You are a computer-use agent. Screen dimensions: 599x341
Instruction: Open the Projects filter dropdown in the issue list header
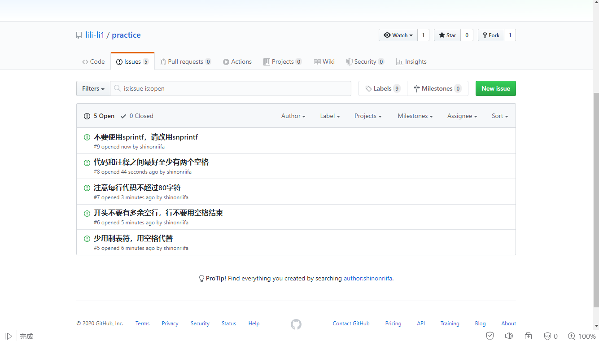coord(368,116)
